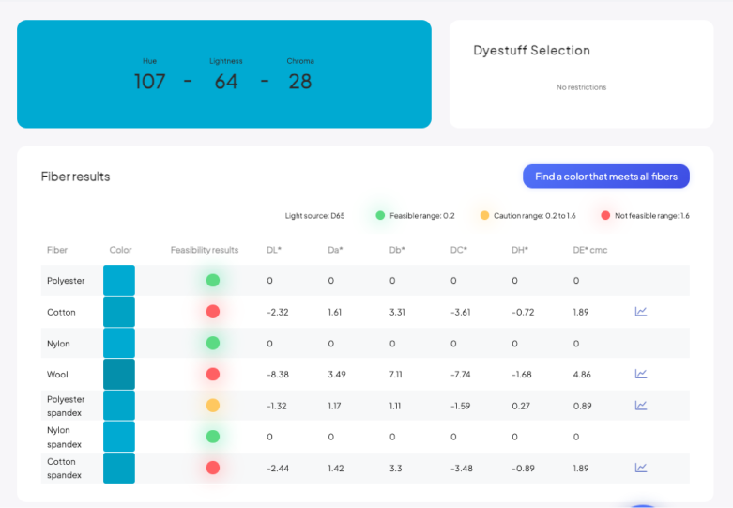Viewport: 733px width, 508px height.
Task: Click Cotton red feasibility indicator
Action: pyautogui.click(x=213, y=312)
